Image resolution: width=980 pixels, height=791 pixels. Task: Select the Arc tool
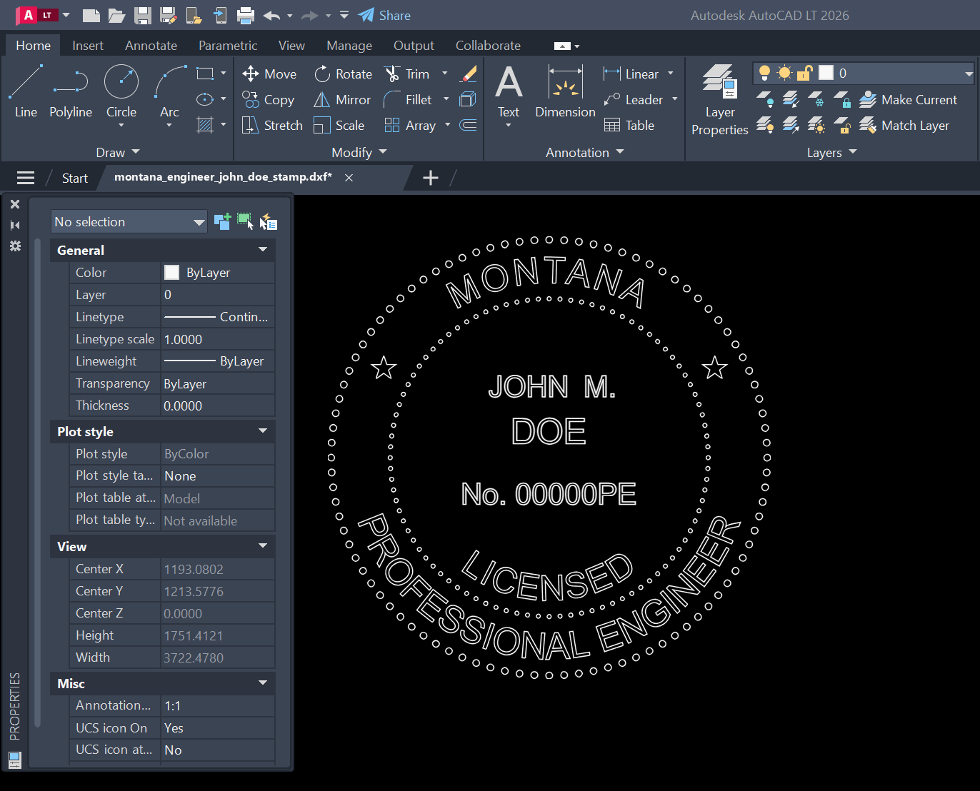169,91
